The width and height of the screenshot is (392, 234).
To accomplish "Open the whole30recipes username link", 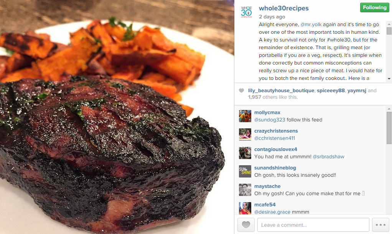I will point(284,8).
